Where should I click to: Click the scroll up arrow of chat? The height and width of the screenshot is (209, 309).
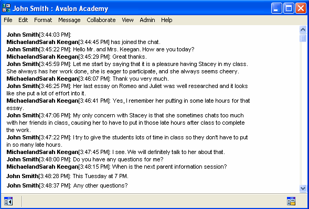303,30
